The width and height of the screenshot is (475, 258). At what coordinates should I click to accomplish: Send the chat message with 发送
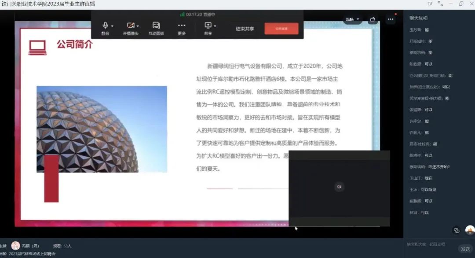465,249
